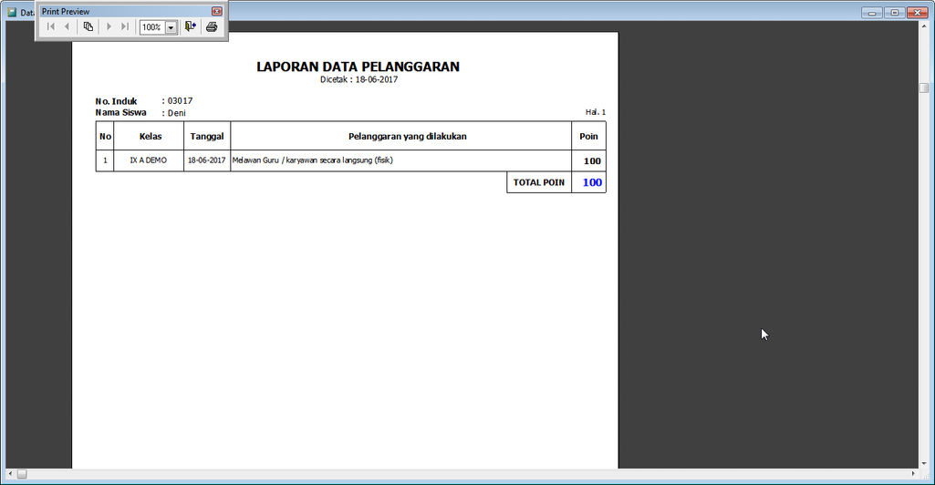Click the app icon in the title bar
Screen dimensions: 935x485
(x=12, y=12)
